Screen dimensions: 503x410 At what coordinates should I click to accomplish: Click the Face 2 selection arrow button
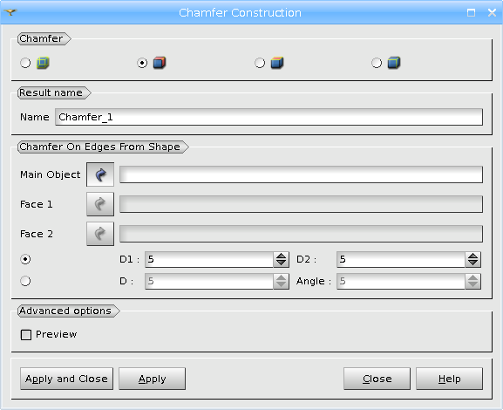pyautogui.click(x=100, y=234)
